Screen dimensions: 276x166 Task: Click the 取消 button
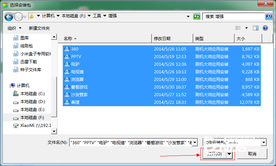[252, 154]
